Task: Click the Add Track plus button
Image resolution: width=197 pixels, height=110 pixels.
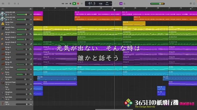Action: pyautogui.click(x=2, y=9)
